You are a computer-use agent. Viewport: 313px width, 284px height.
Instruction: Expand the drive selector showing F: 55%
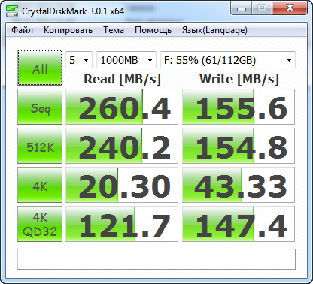[x=228, y=60]
